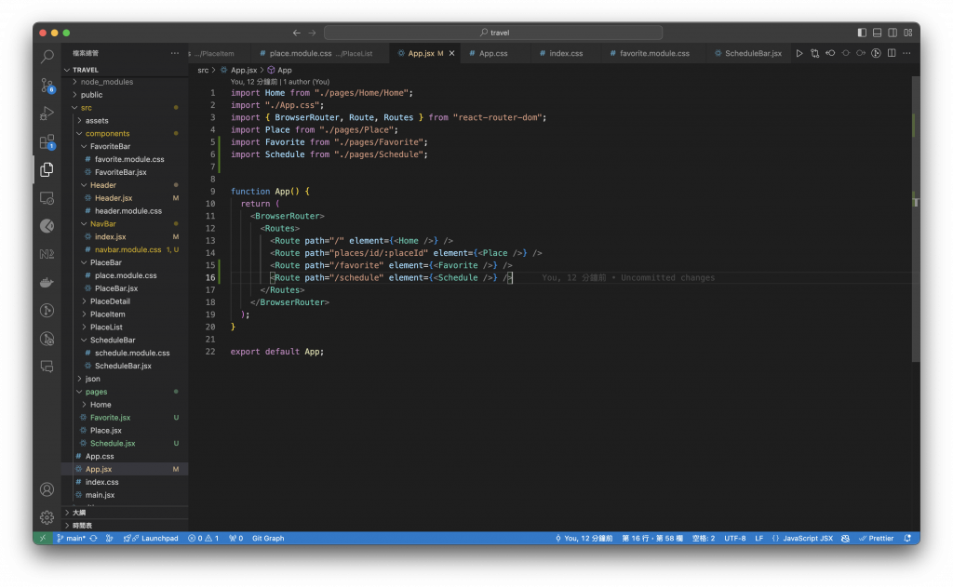The image size is (953, 588).
Task: Open Schedule.jsx in the explorer
Action: click(x=125, y=444)
